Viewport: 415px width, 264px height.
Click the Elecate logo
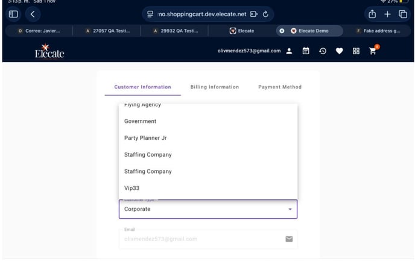point(49,52)
